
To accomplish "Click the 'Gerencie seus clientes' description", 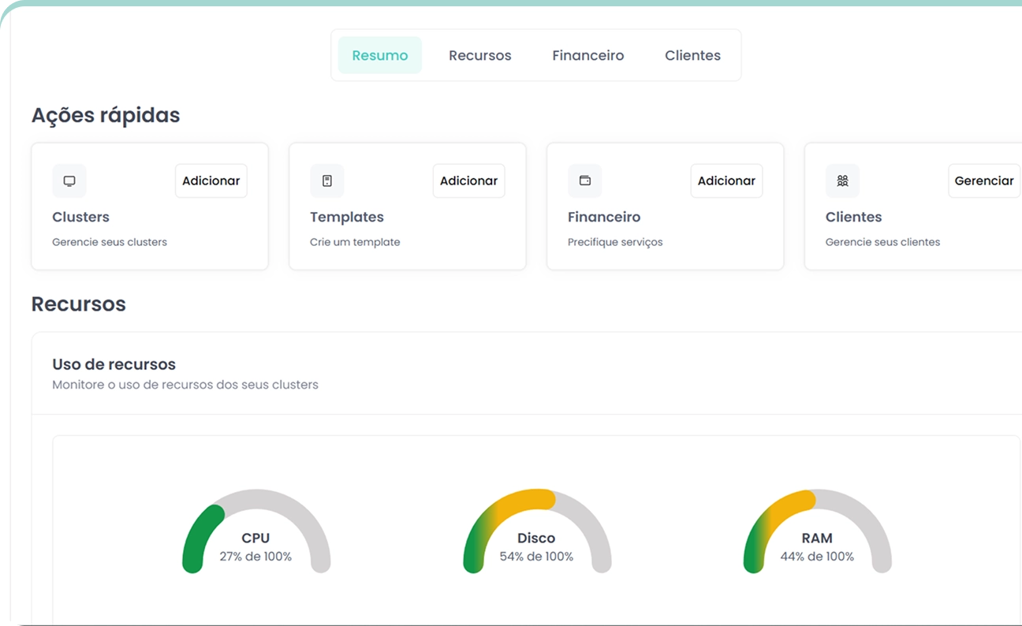I will 882,242.
